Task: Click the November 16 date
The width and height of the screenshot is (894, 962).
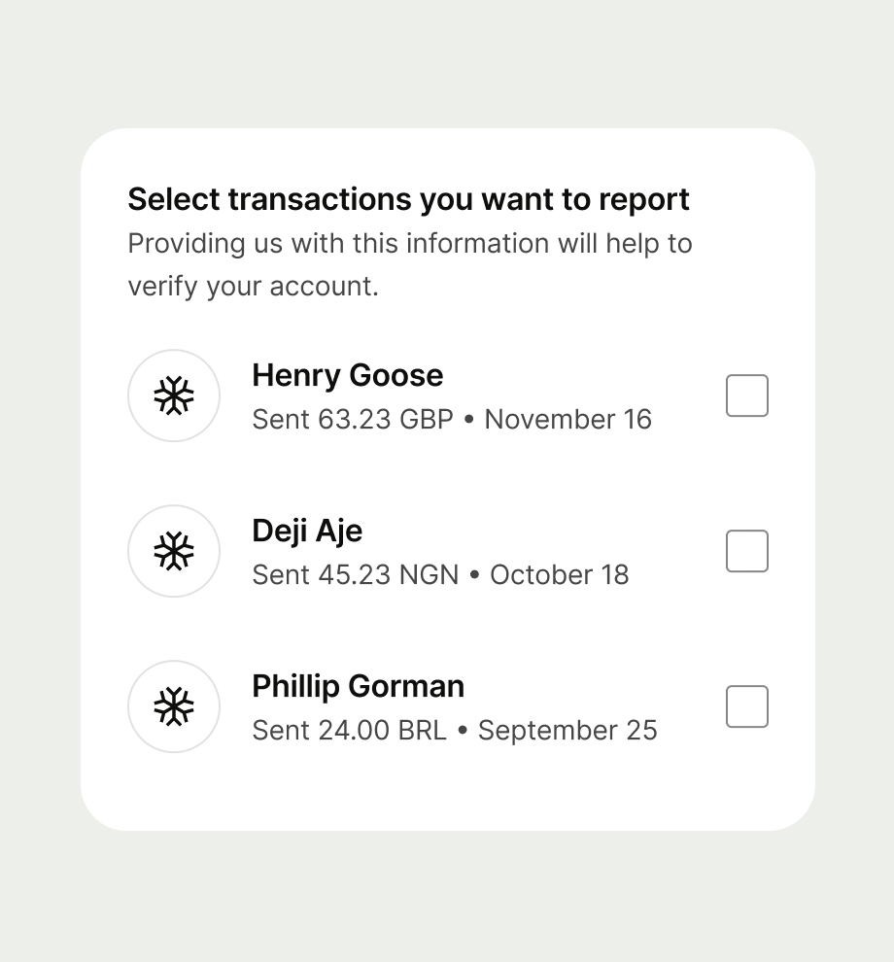Action: tap(567, 420)
